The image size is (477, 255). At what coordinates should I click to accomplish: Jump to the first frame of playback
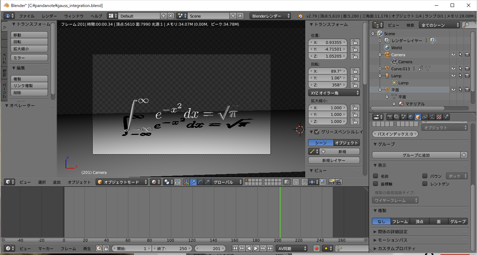coord(235,248)
